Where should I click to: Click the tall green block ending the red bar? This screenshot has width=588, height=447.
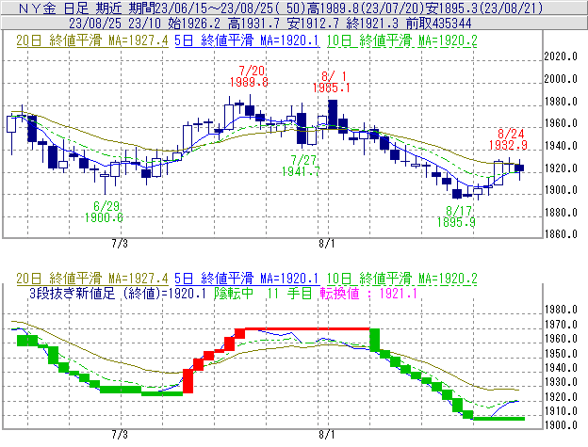[x=375, y=340]
